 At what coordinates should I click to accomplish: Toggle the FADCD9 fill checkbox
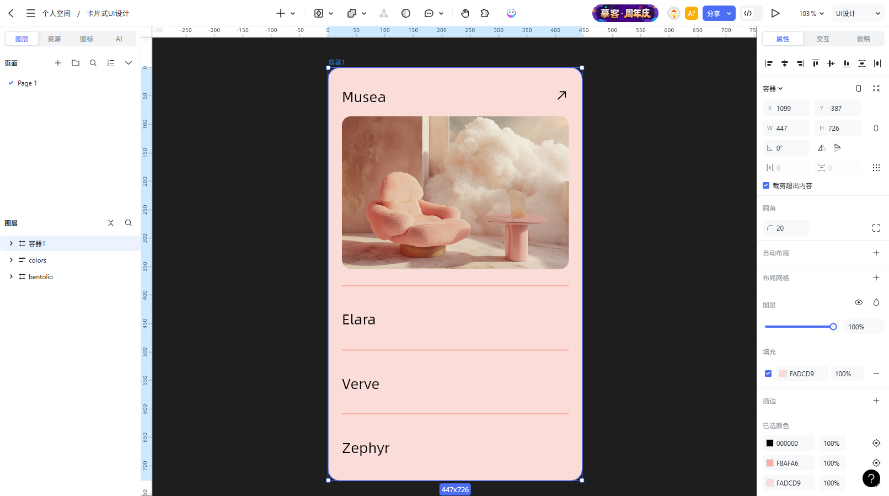coord(768,374)
